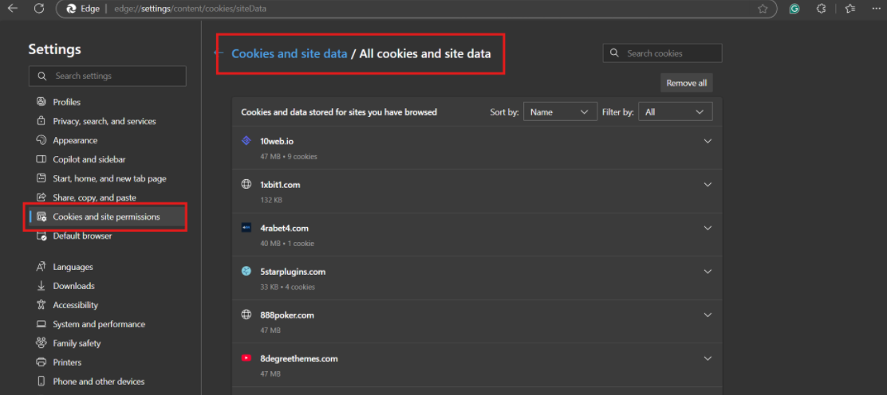The height and width of the screenshot is (395, 887).
Task: Go back using arrow beside Cookies and site data
Action: tap(219, 53)
